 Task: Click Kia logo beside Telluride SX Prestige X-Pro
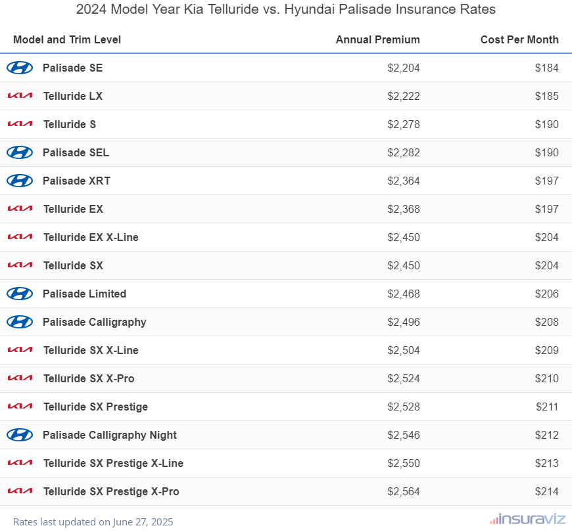pos(20,491)
